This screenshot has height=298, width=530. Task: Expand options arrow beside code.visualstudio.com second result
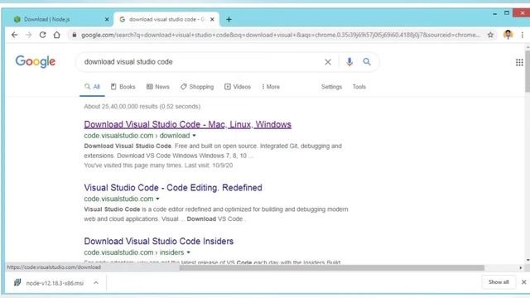pyautogui.click(x=157, y=199)
